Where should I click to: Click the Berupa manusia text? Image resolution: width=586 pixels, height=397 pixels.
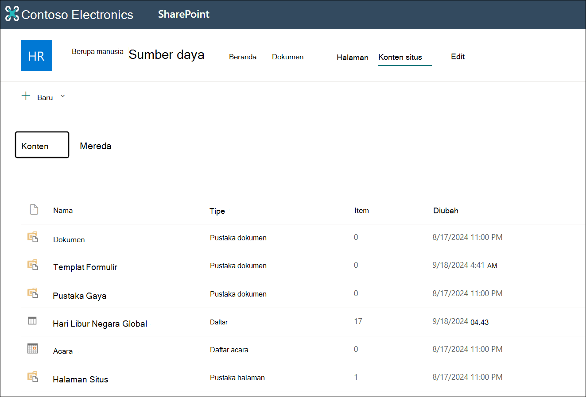point(97,51)
